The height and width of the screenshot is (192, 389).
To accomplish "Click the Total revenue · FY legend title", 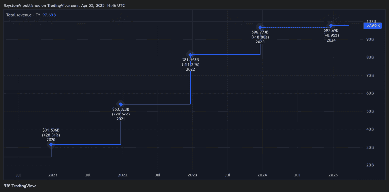I will pyautogui.click(x=23, y=15).
